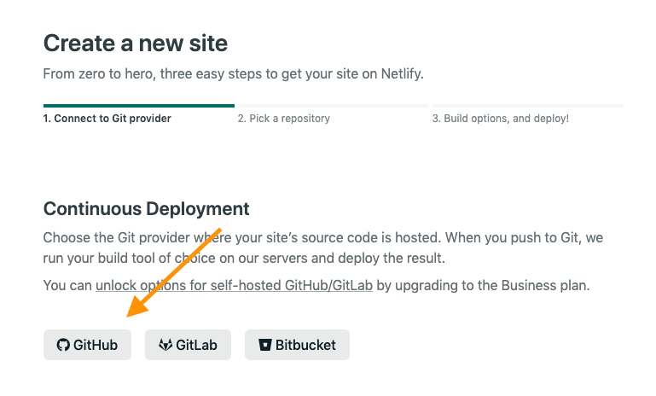656x396 pixels.
Task: Go to step 1 Connect to Git provider
Action: tap(107, 119)
